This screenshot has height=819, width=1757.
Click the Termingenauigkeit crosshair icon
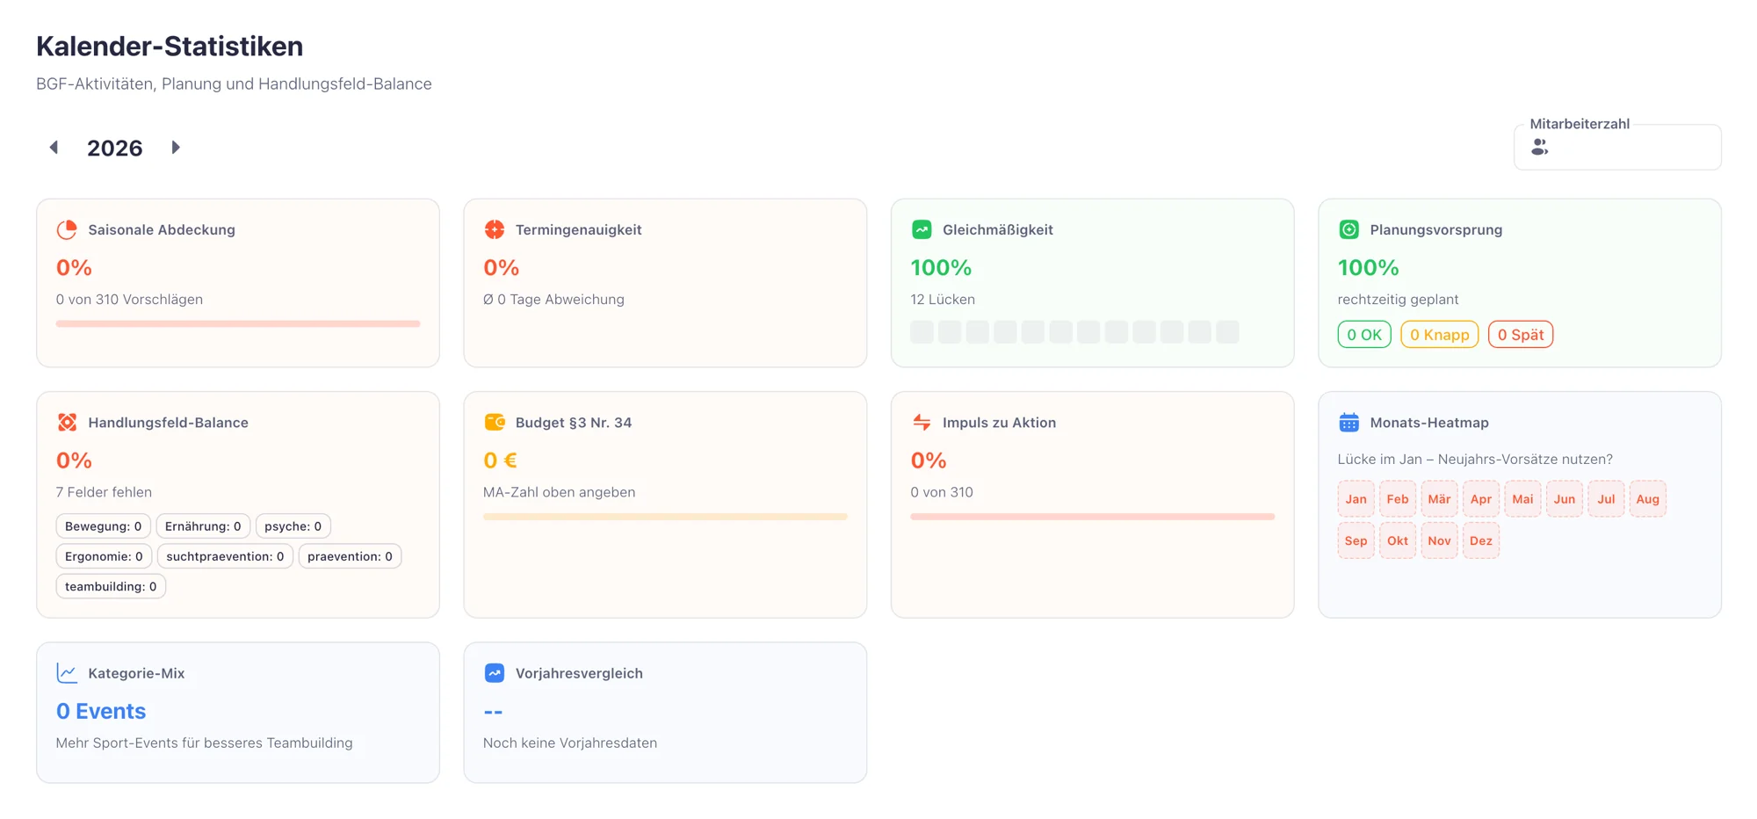[495, 229]
